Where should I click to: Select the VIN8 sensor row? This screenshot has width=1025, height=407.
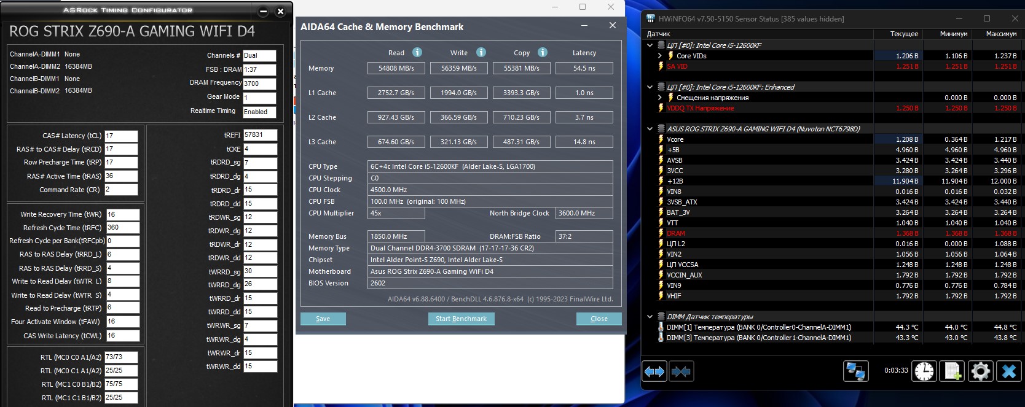pyautogui.click(x=835, y=192)
